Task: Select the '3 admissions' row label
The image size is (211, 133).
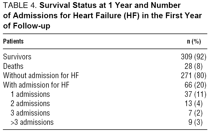Action: pyautogui.click(x=30, y=113)
